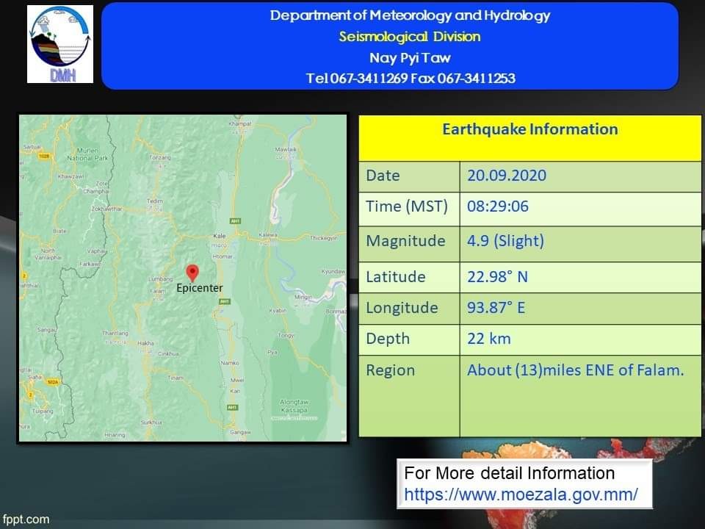The height and width of the screenshot is (529, 705).
Task: Click the 502A road shield on the map
Action: pos(51,382)
